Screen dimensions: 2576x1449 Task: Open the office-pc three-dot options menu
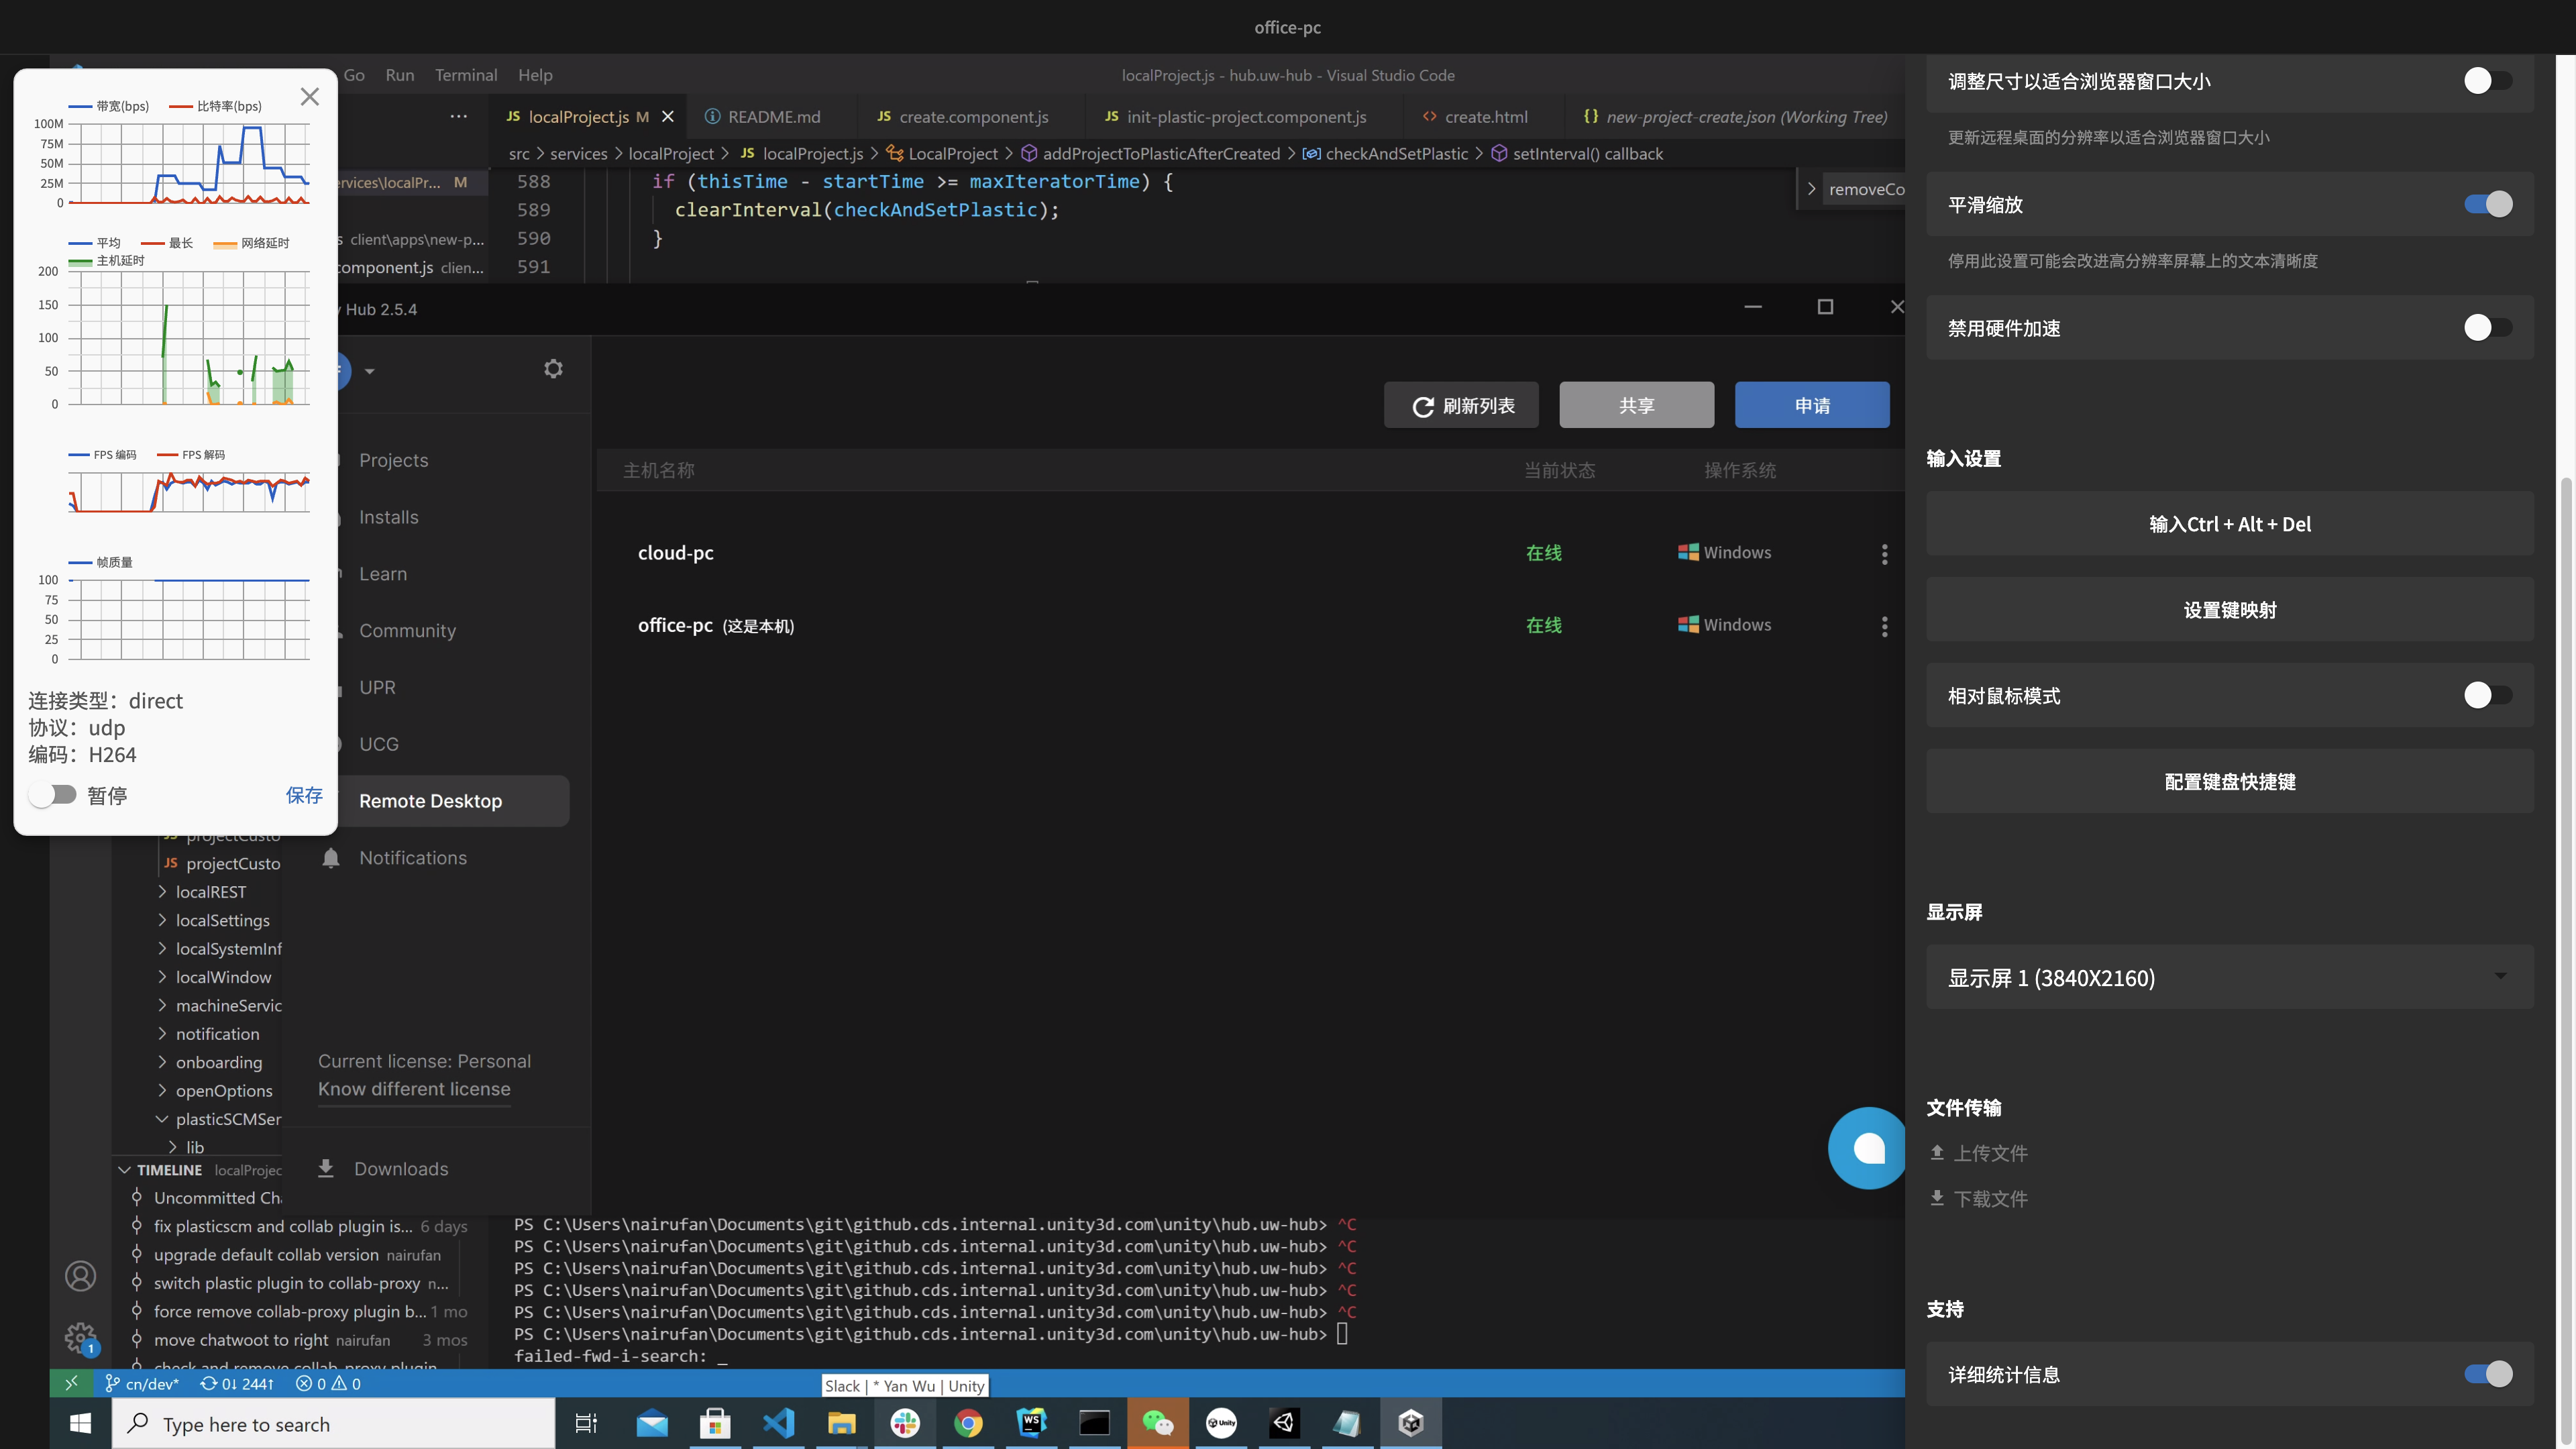pyautogui.click(x=1884, y=626)
